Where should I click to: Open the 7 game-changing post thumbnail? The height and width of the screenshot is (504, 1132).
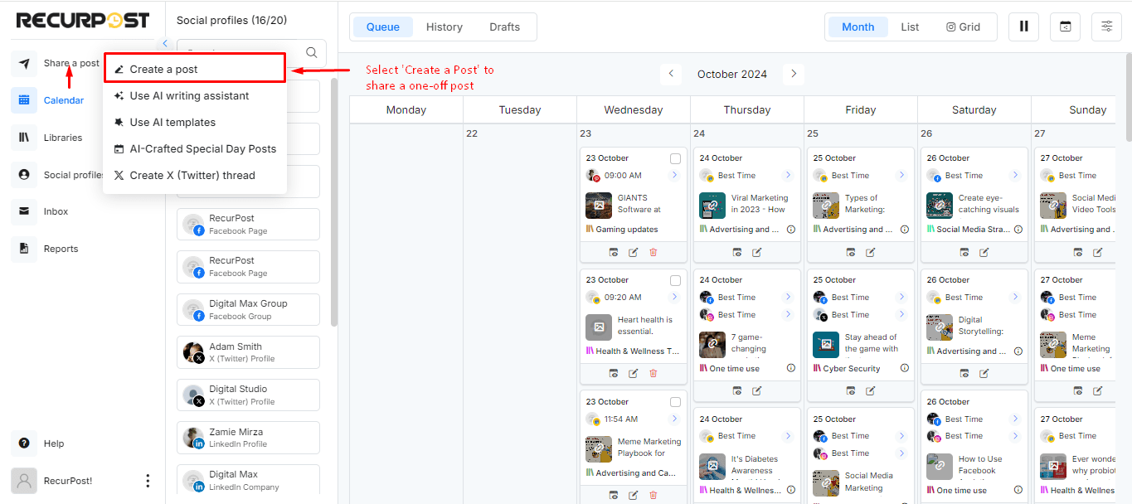coord(712,344)
